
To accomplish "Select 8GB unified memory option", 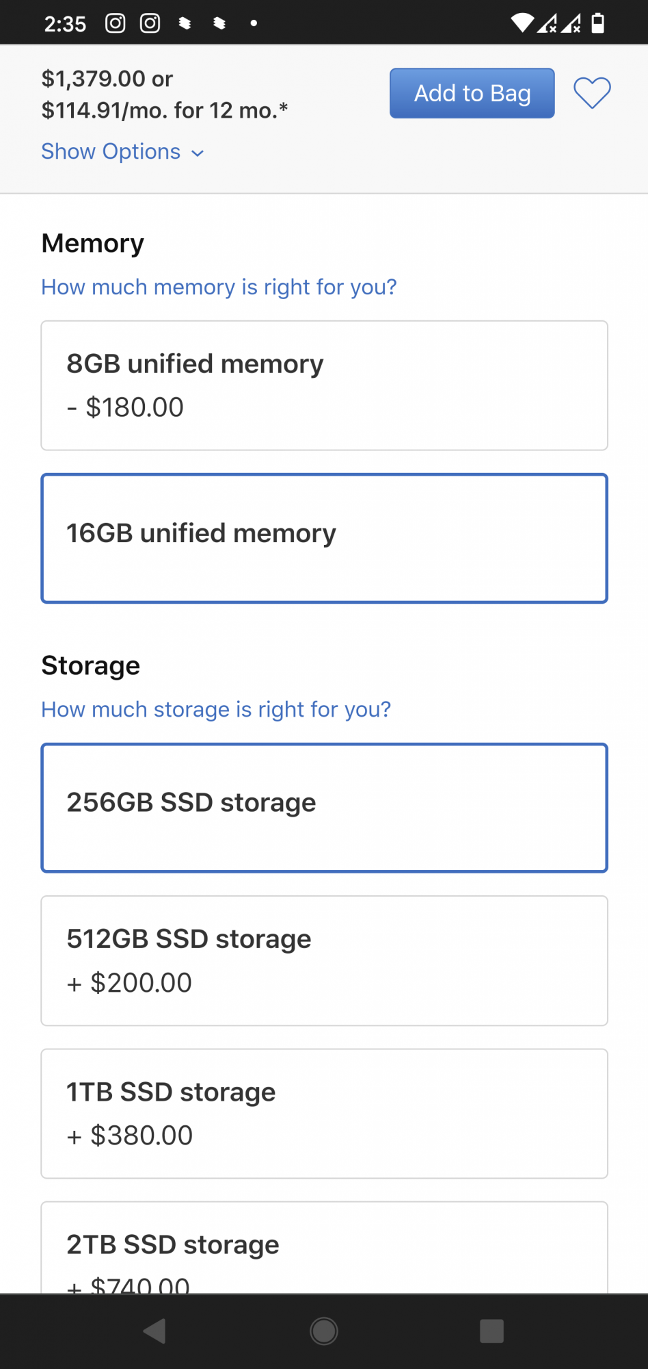I will (x=324, y=385).
